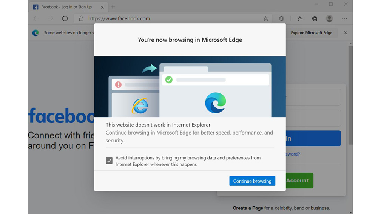The height and width of the screenshot is (214, 381).
Task: Reload the page with the refresh icon
Action: (x=65, y=18)
